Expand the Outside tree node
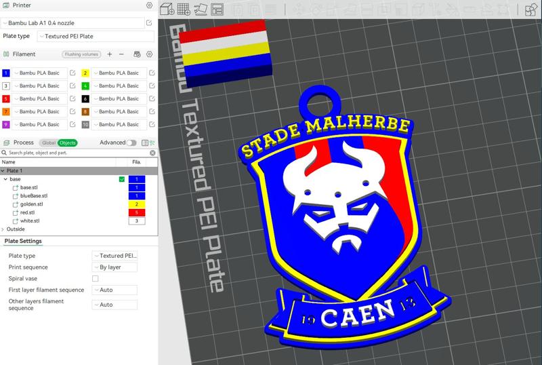This screenshot has height=365, width=542. 3,229
